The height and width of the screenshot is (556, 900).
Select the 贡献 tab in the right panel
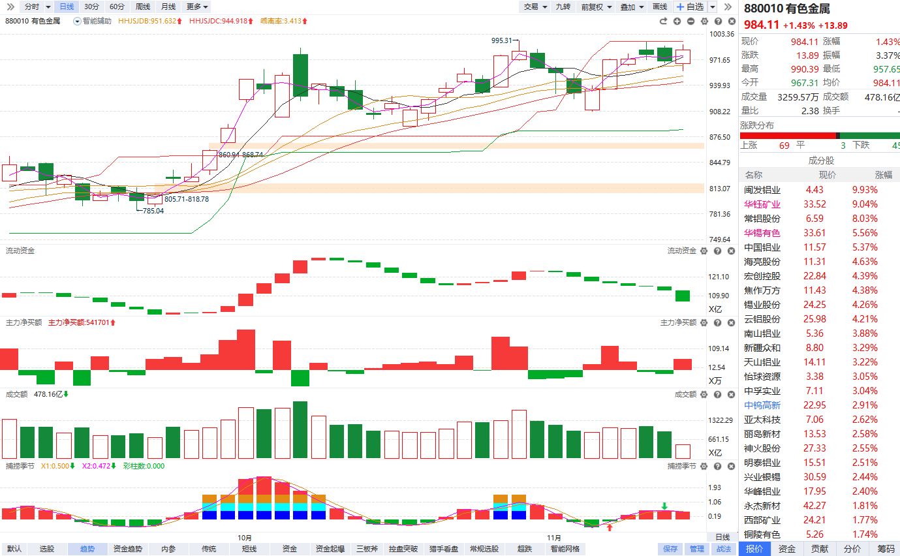pyautogui.click(x=820, y=549)
